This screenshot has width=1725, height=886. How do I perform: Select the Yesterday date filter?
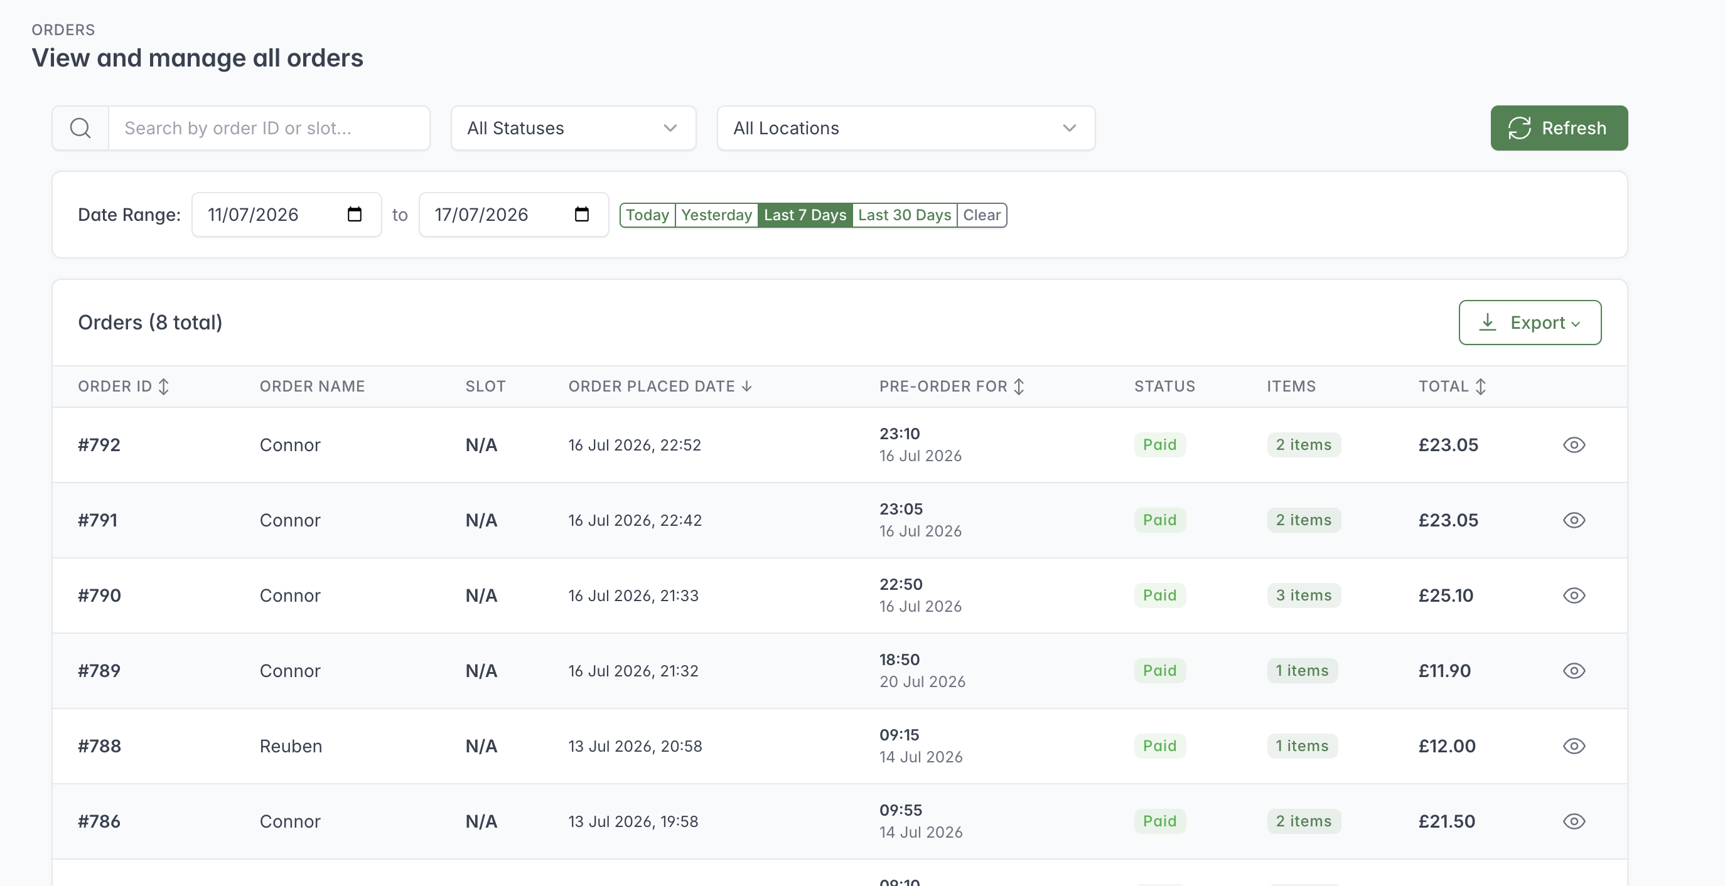point(716,215)
